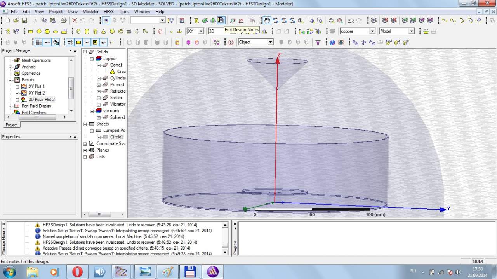This screenshot has height=279, width=497.
Task: Select 3D Polar Plot 2 in results
Action: point(41,100)
